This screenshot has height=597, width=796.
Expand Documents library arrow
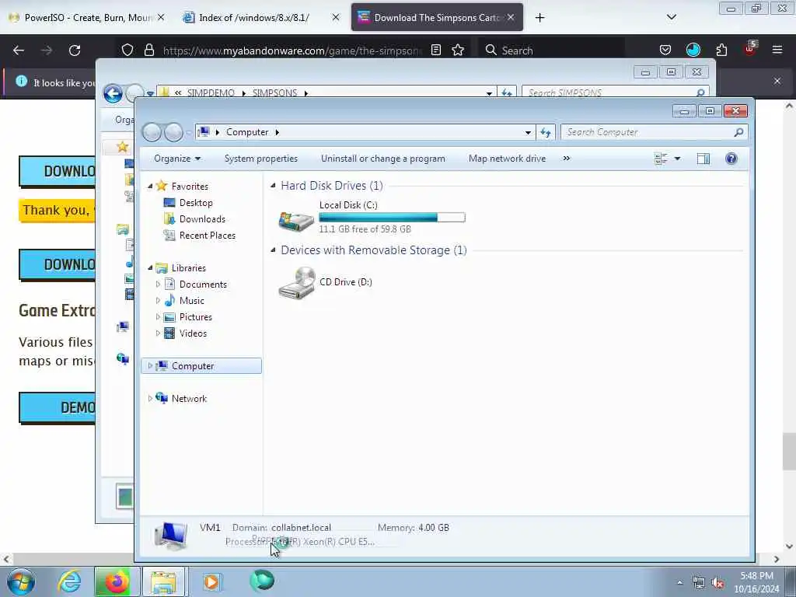(x=158, y=285)
